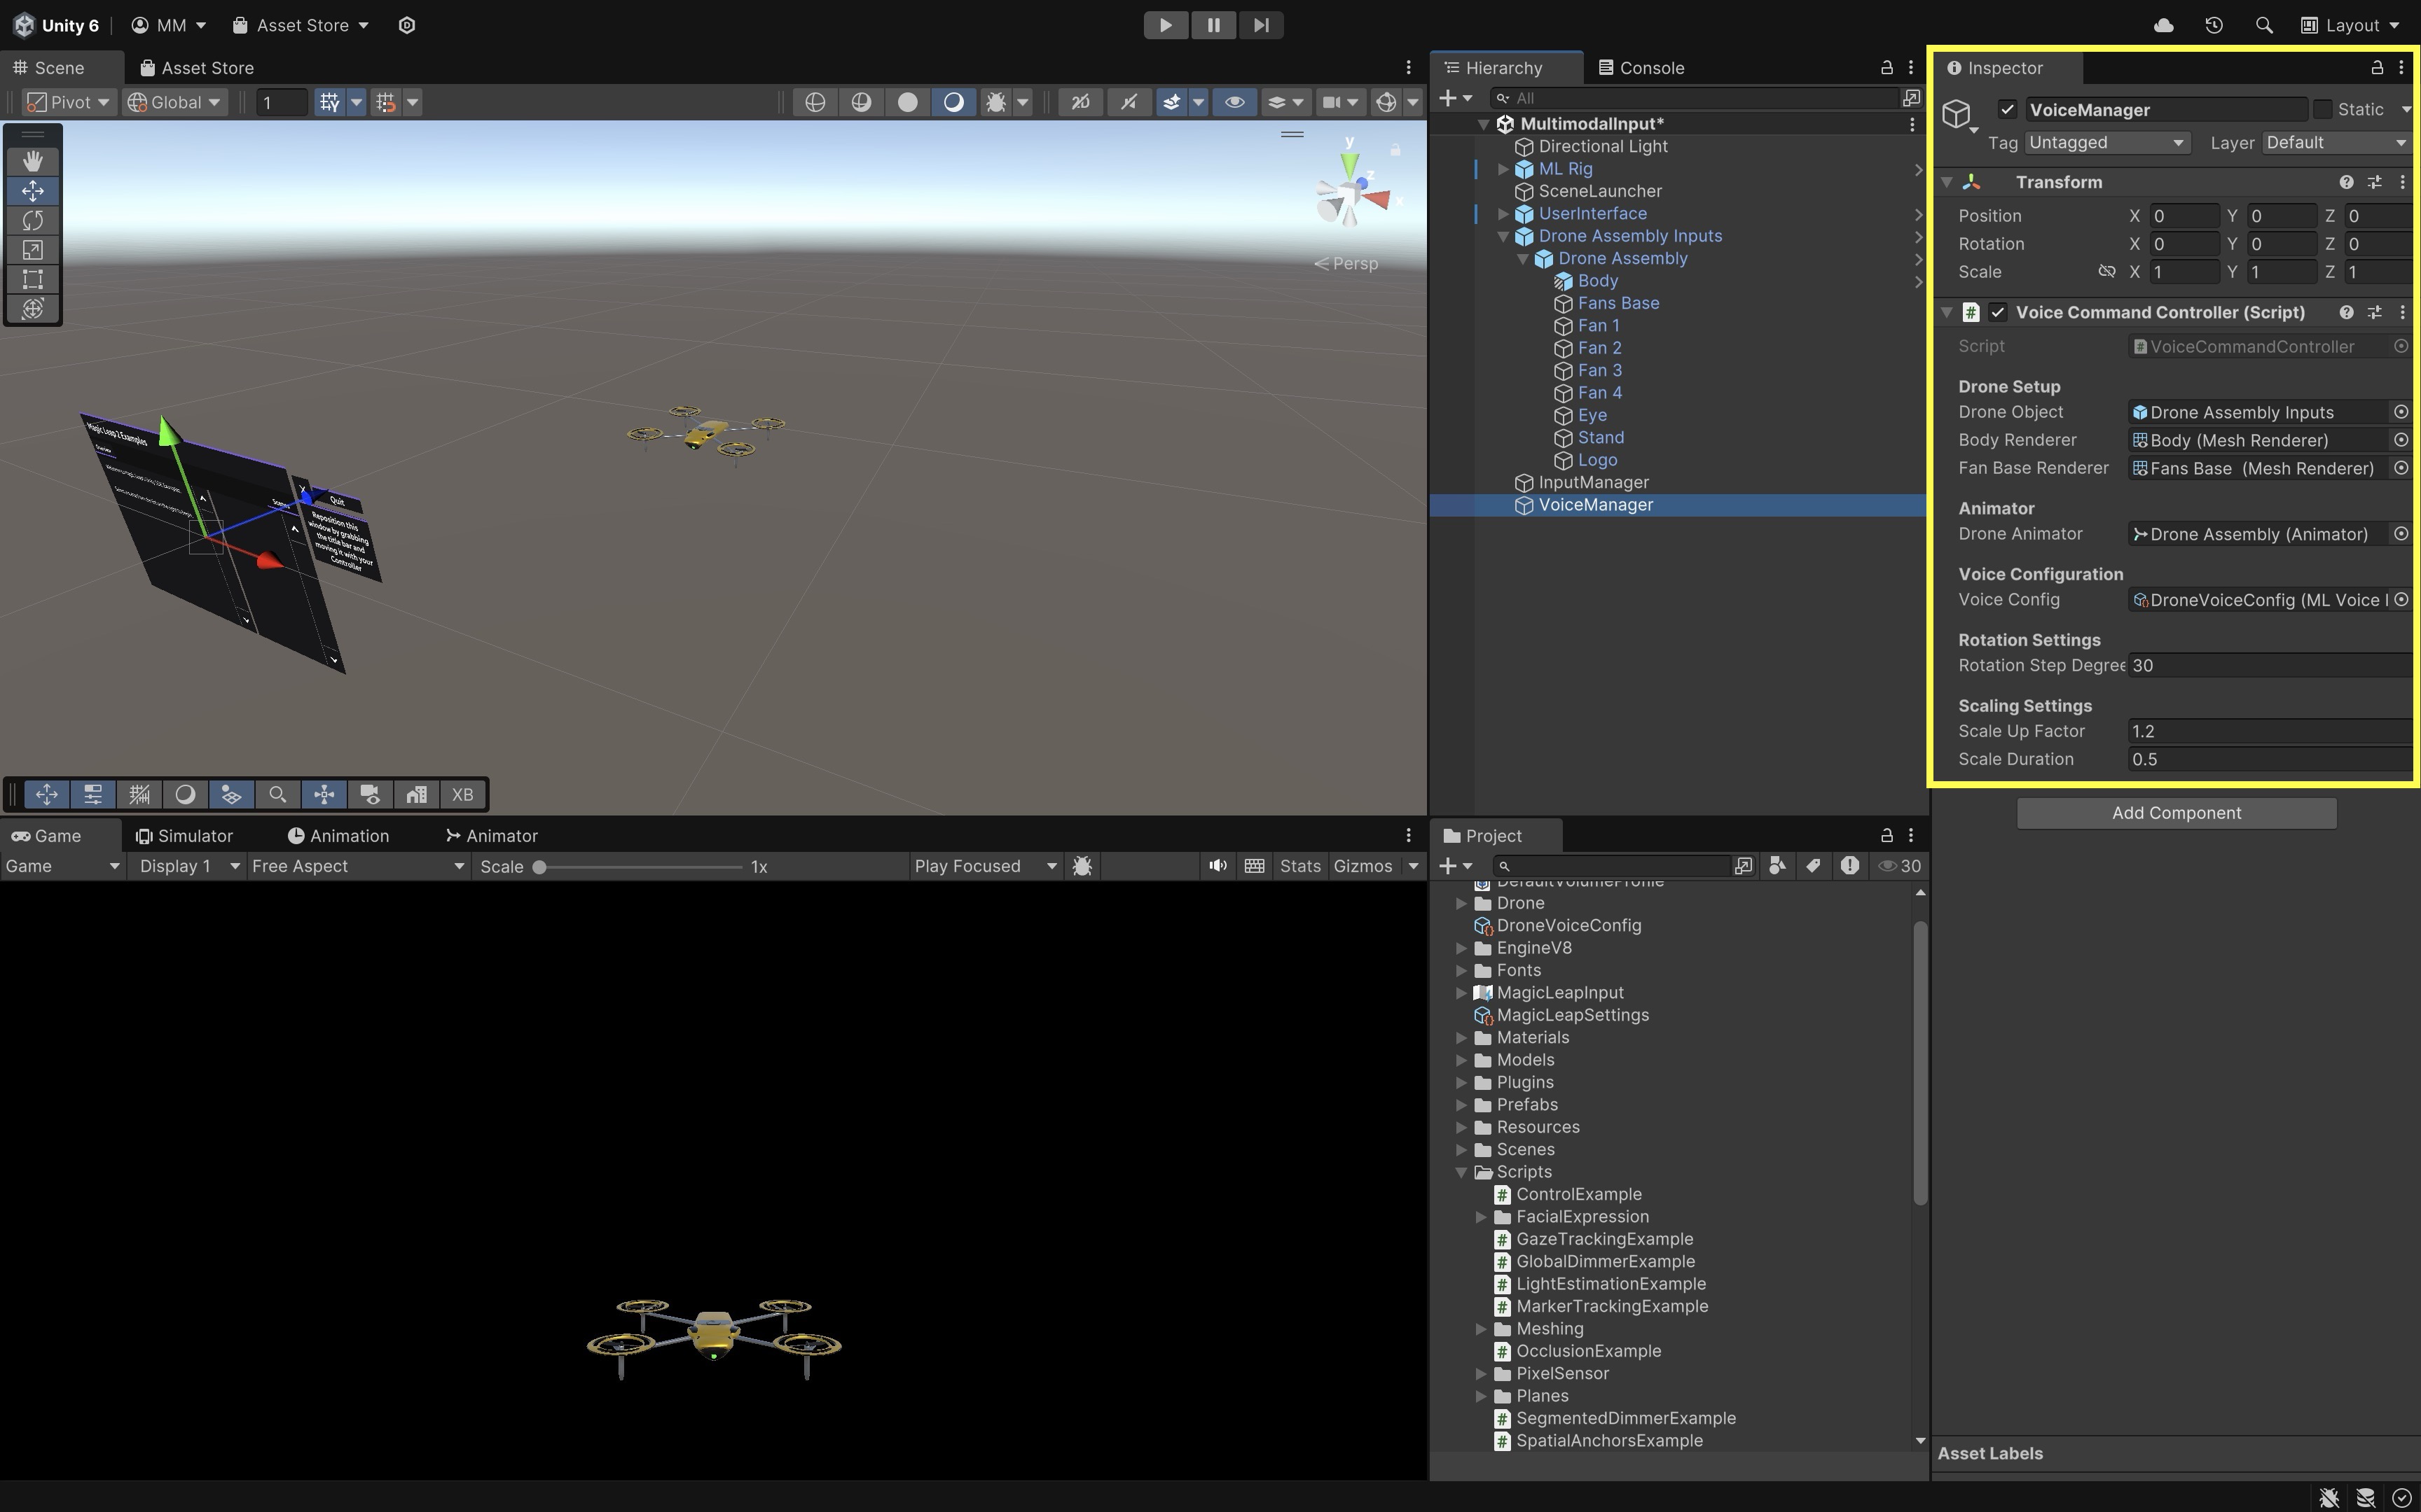Disable the Voice Command Controller script checkbox
2421x1512 pixels.
point(1998,312)
